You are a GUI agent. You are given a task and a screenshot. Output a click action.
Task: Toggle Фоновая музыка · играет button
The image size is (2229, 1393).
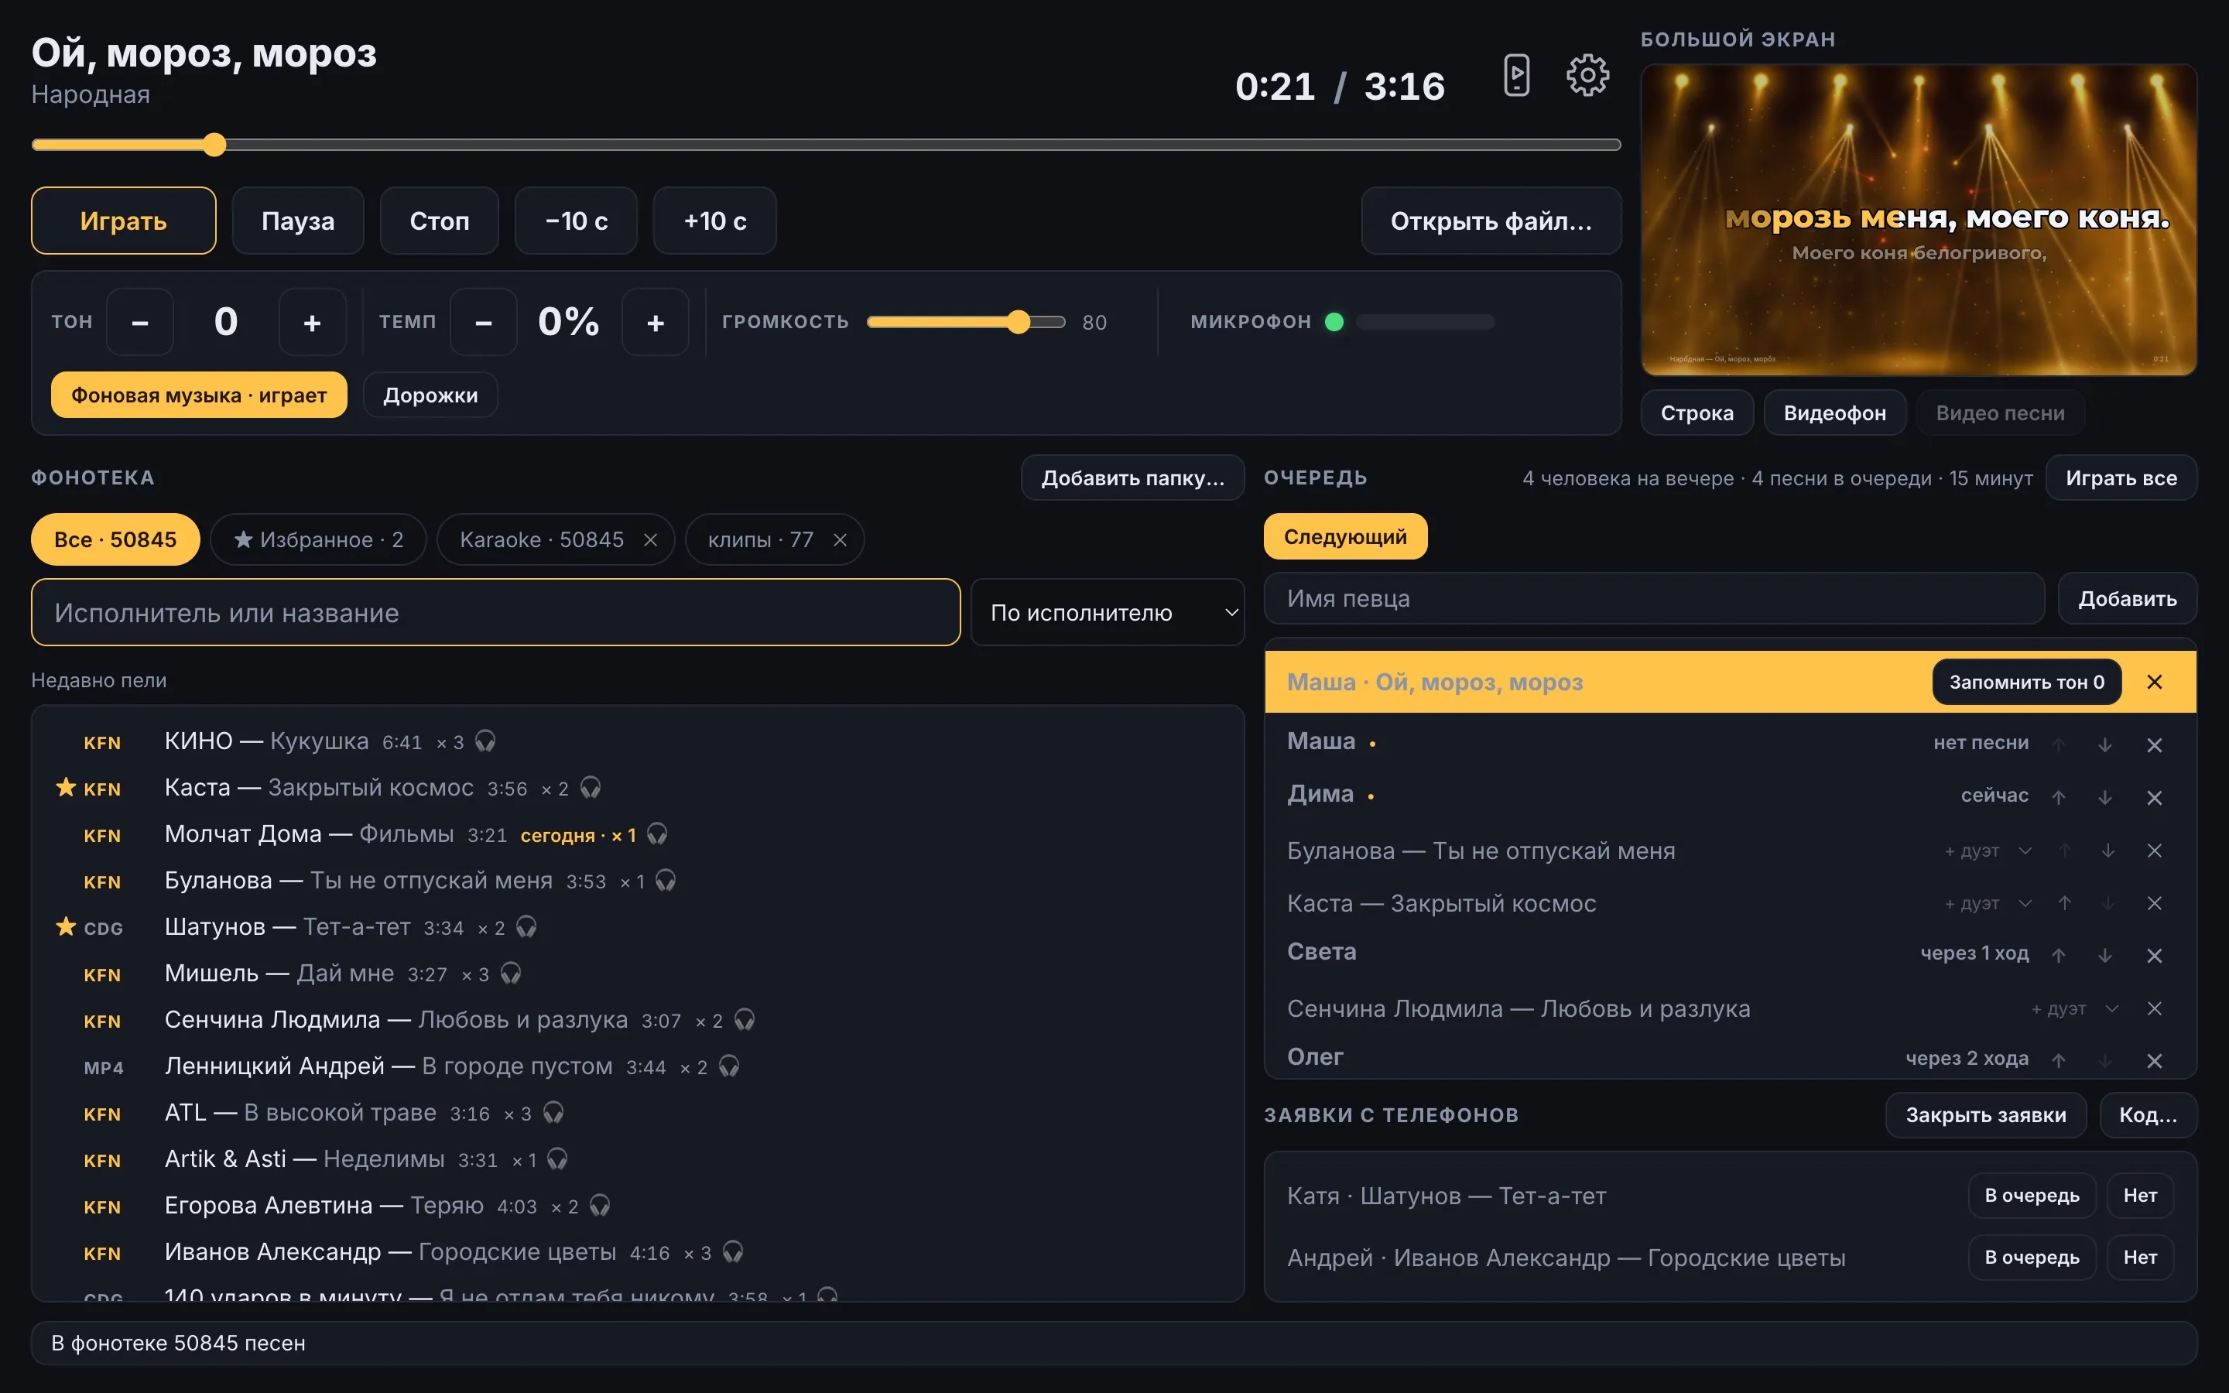pyautogui.click(x=199, y=395)
